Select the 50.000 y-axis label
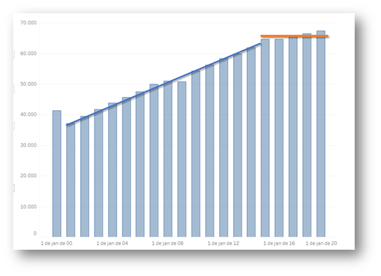This screenshot has width=381, height=276. (x=28, y=84)
